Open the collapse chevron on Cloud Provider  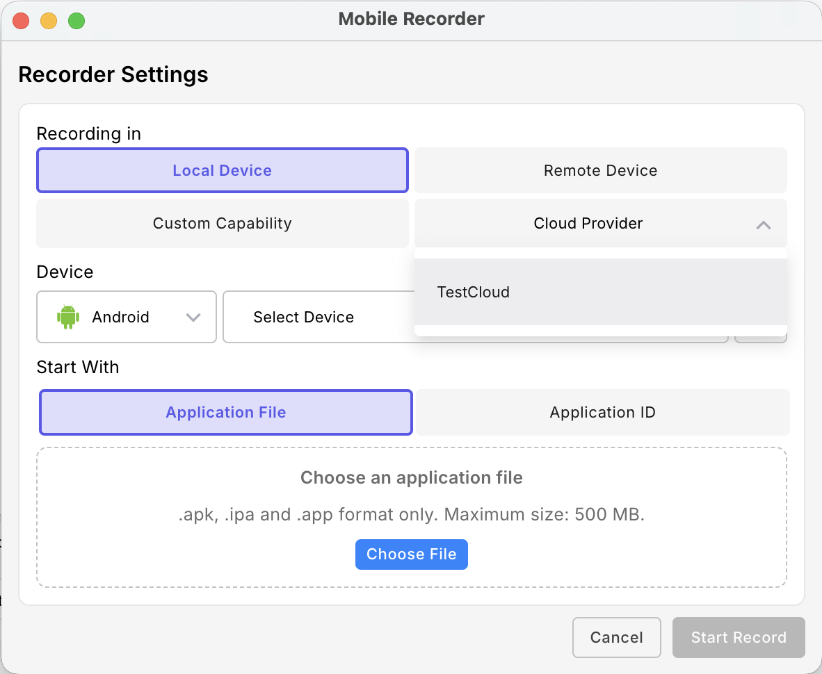click(x=763, y=224)
